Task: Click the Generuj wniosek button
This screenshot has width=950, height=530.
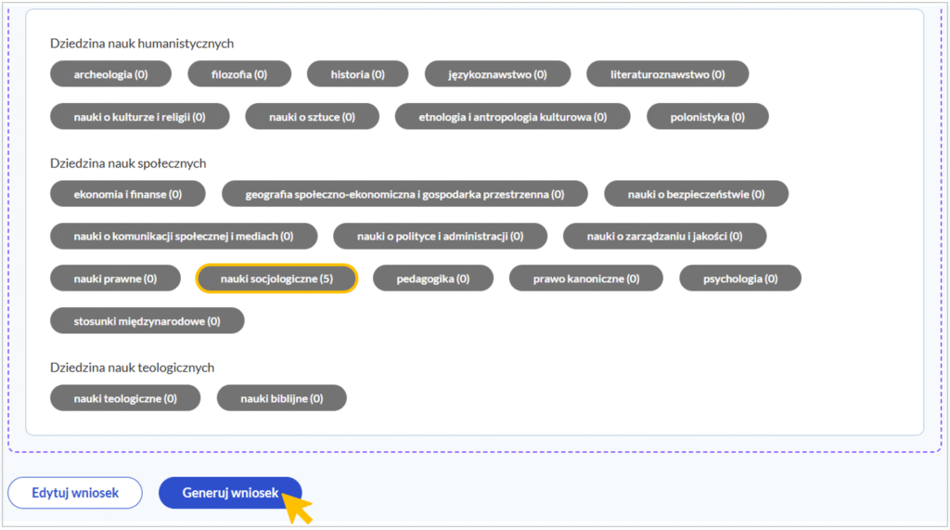Action: [x=230, y=493]
